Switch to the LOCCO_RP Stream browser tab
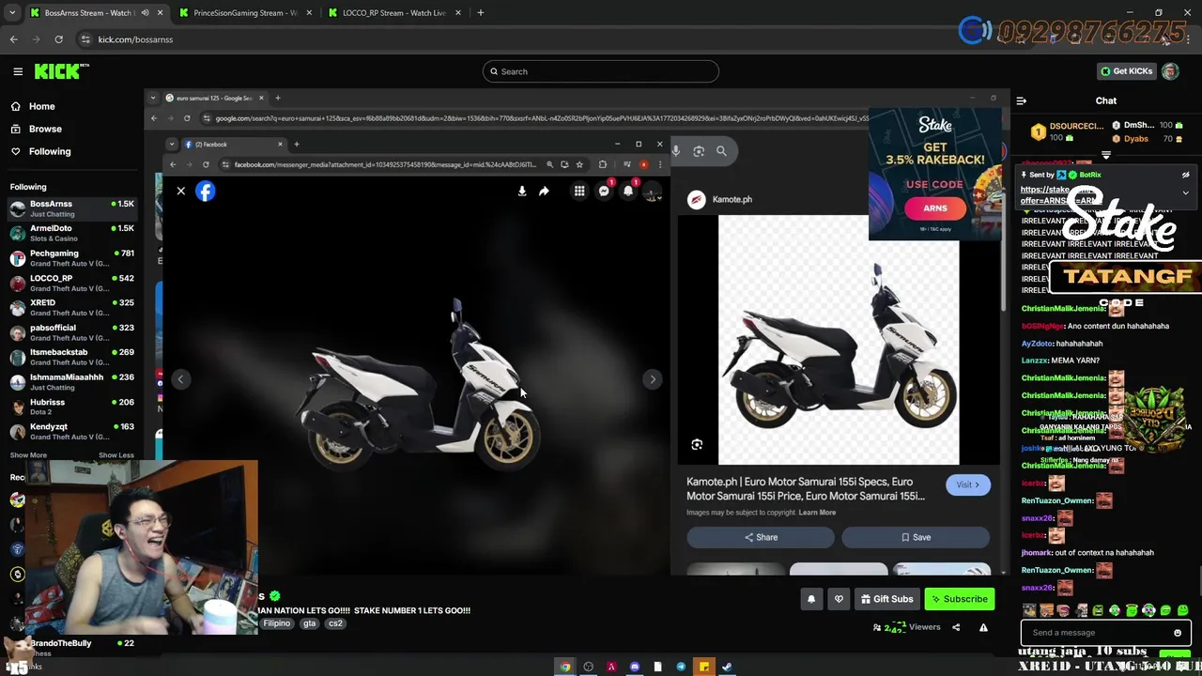The width and height of the screenshot is (1202, 676). tap(393, 13)
